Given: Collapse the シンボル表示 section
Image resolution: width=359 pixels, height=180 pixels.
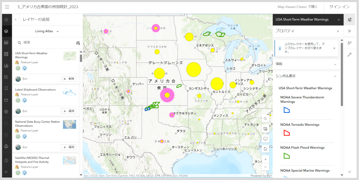Looking at the screenshot, I should click(x=306, y=76).
